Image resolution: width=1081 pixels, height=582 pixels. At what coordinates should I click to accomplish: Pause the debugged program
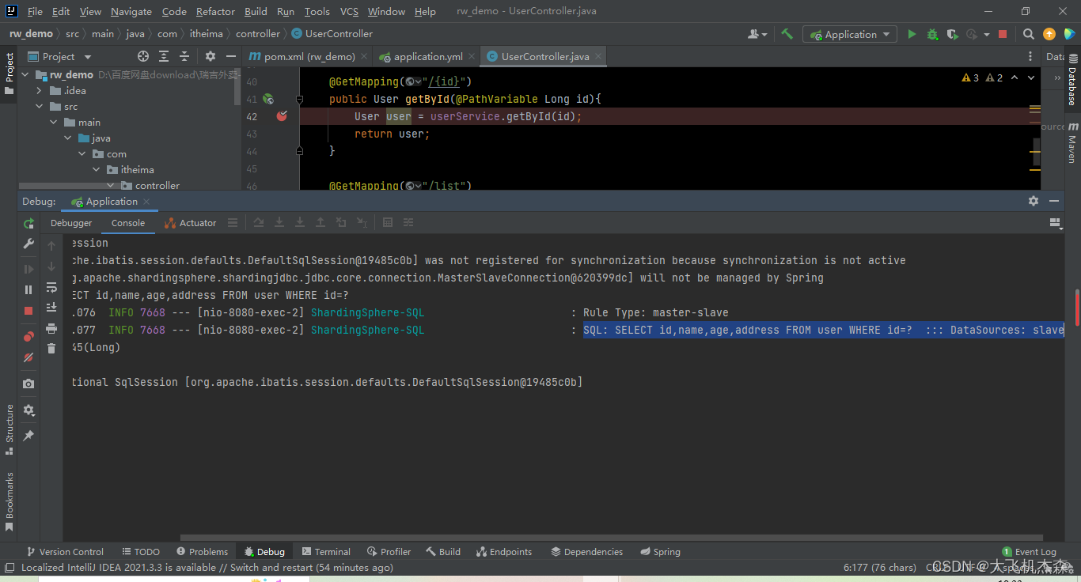point(28,291)
